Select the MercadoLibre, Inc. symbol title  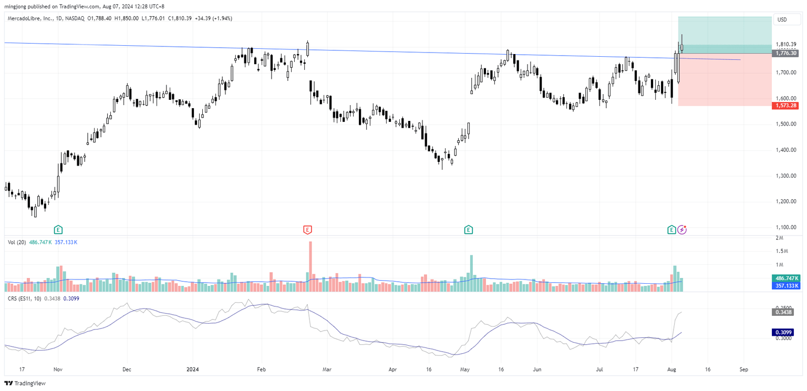pos(30,18)
